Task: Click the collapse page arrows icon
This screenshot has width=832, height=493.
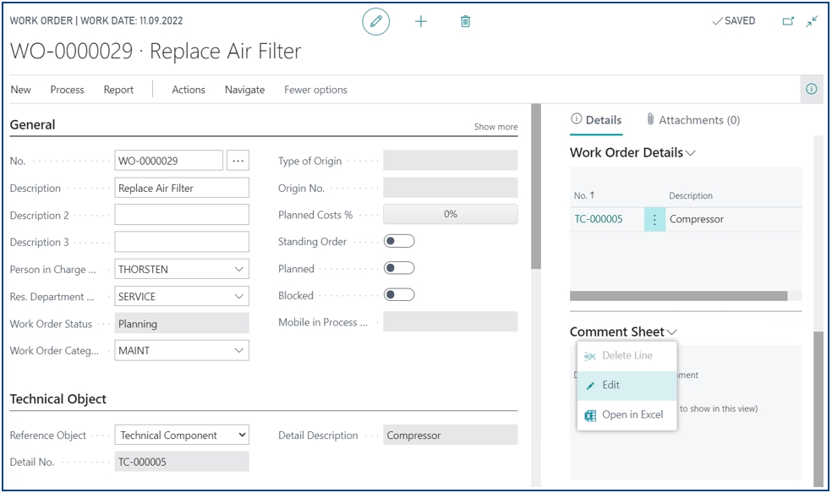Action: (x=812, y=21)
